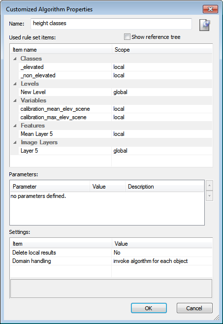Image resolution: width=223 pixels, height=324 pixels.
Task: Collapse the Image Layers group
Action: point(15,142)
